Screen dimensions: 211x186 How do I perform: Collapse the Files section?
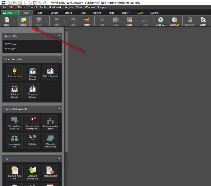[x=59, y=159]
